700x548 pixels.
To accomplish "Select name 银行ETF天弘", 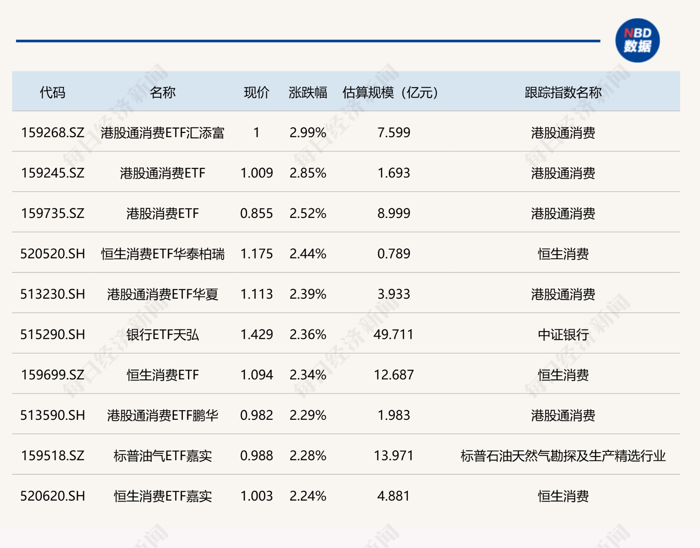I will 162,334.
